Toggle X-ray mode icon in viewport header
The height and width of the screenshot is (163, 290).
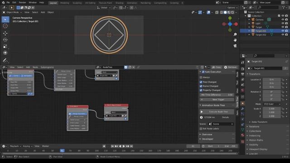(217, 12)
